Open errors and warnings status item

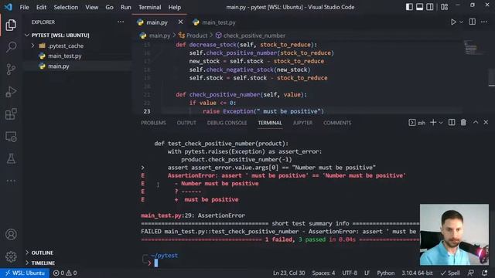click(65, 273)
